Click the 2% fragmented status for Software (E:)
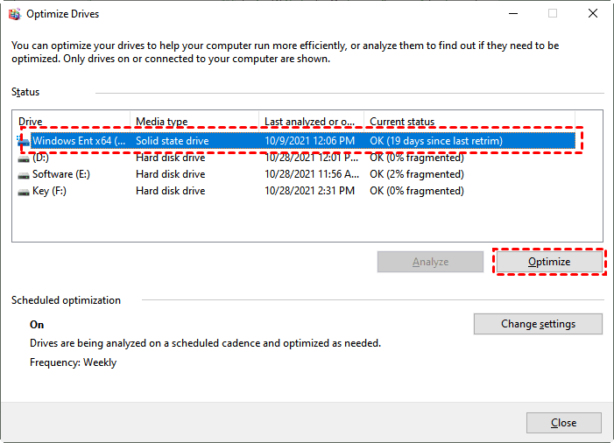This screenshot has width=614, height=443. pyautogui.click(x=416, y=174)
